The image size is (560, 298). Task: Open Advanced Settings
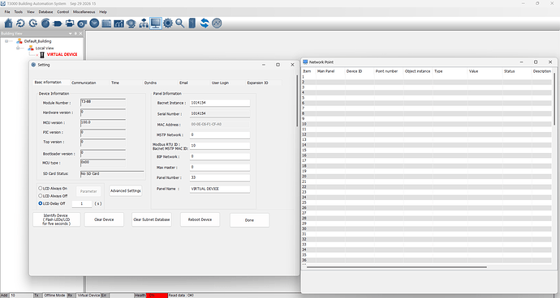(125, 191)
